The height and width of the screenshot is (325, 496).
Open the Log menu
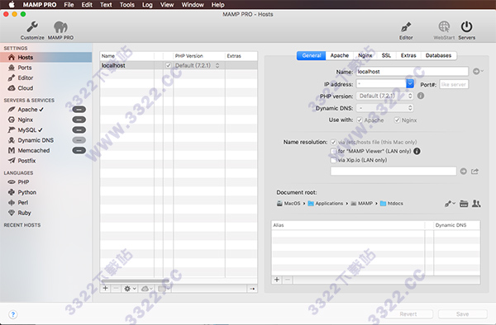point(147,5)
